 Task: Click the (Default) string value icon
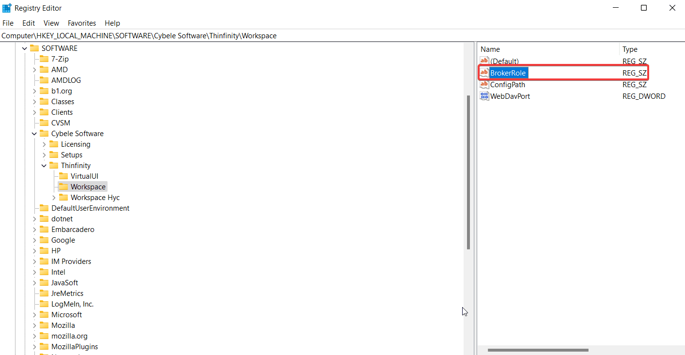click(484, 61)
